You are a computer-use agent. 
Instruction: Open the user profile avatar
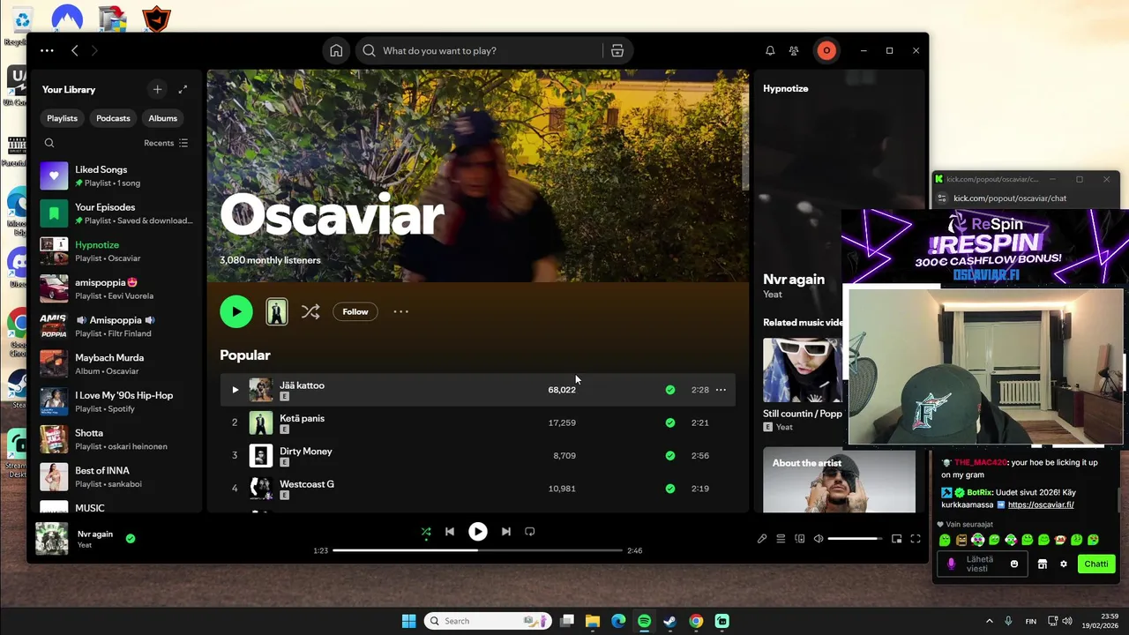coord(826,51)
